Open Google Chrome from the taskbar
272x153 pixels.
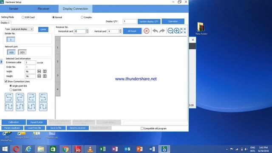tap(65, 149)
